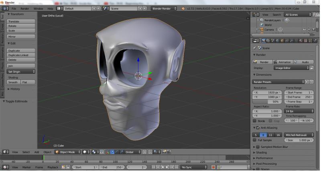Open the Window menu

click(38, 8)
